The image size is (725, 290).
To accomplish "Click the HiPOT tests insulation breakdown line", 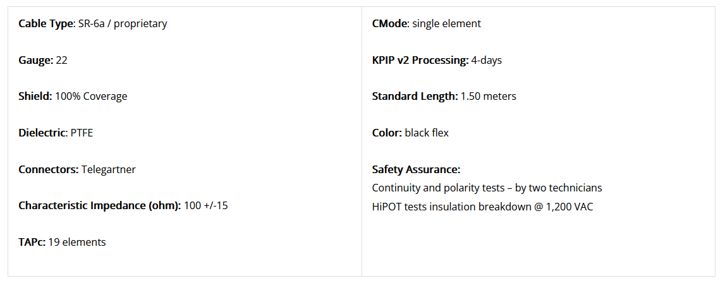I will pos(482,207).
